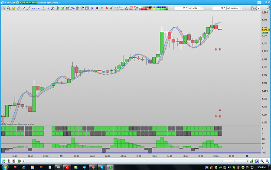The image size is (271, 170).
Task: Click the IG application taskbar icon
Action: click(x=67, y=167)
